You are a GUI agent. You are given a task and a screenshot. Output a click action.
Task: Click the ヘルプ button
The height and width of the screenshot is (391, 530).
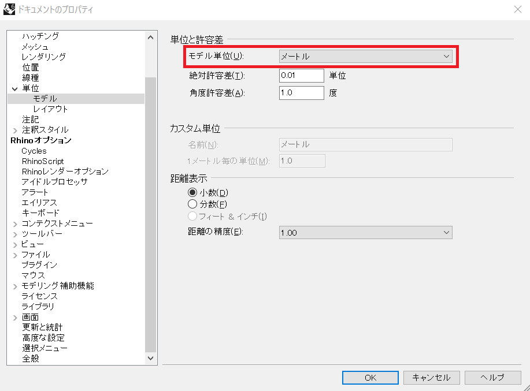tap(492, 378)
